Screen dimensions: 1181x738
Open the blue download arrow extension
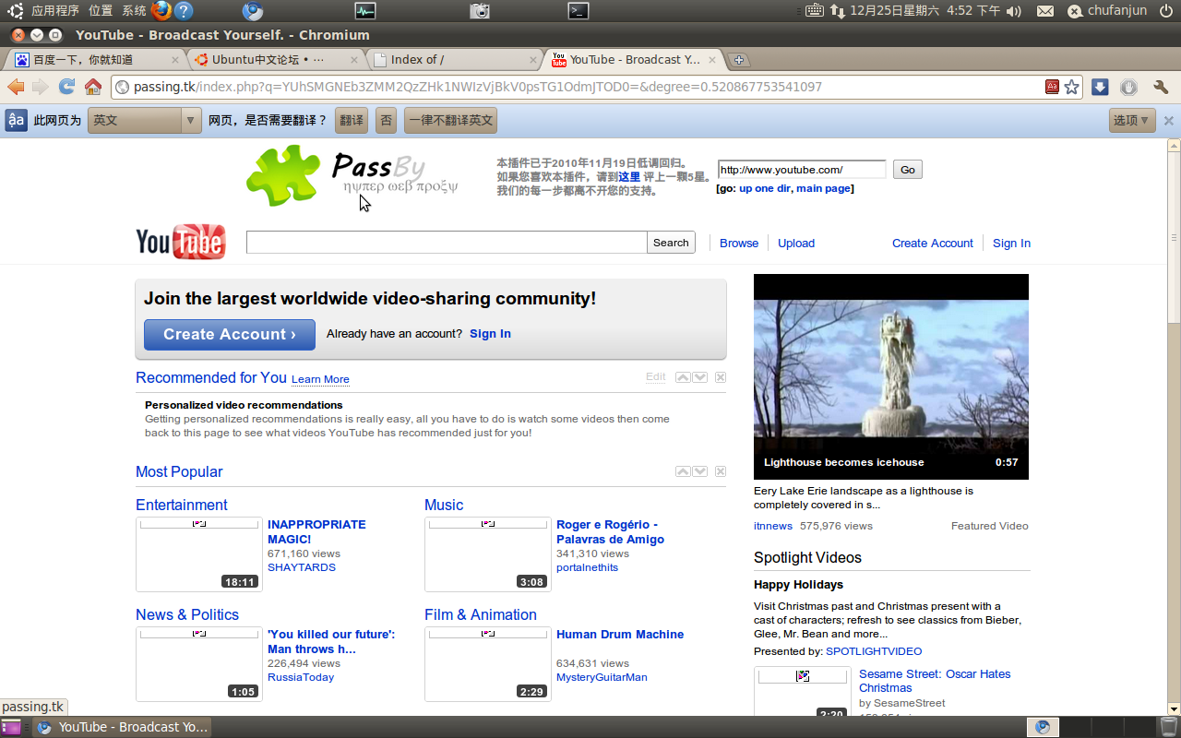pyautogui.click(x=1100, y=87)
